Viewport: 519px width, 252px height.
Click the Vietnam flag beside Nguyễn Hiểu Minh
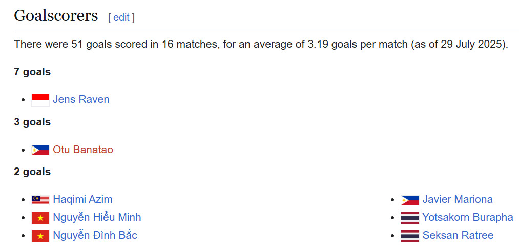40,218
